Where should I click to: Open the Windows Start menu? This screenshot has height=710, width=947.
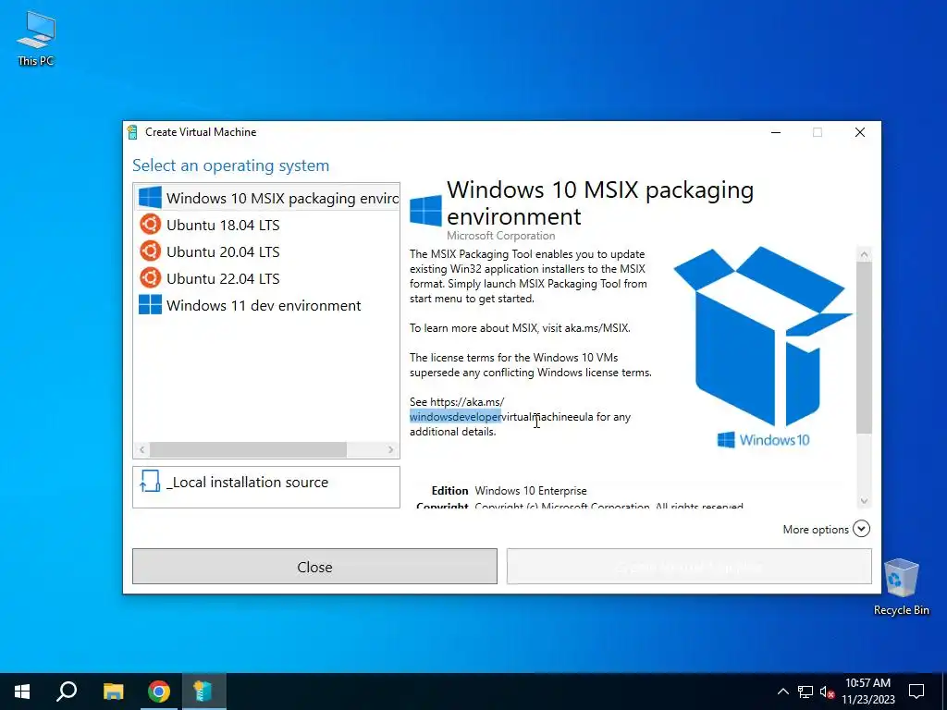point(22,692)
